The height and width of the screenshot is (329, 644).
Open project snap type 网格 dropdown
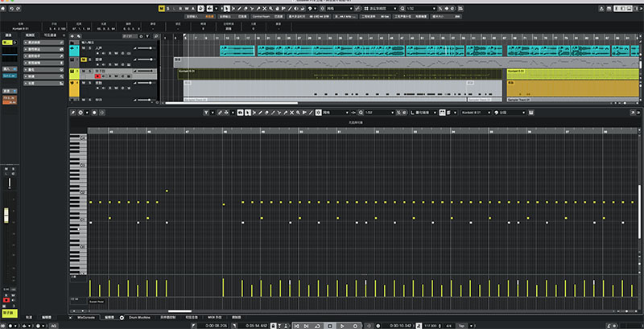click(x=340, y=8)
